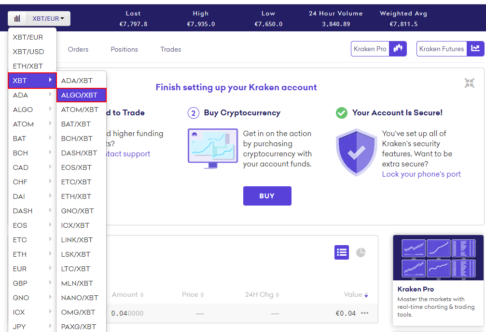
Task: Expand the DASH currency submenu
Action: click(32, 211)
